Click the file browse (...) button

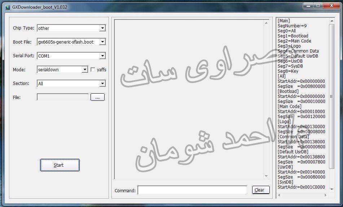(98, 97)
